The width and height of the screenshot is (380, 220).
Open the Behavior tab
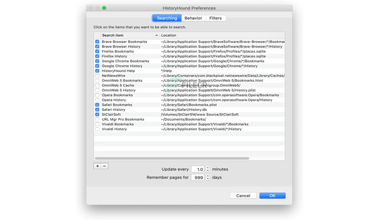[193, 18]
